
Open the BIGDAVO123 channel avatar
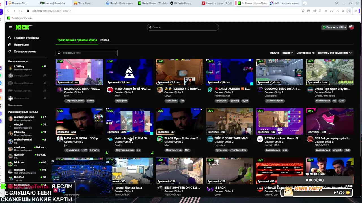(x=310, y=139)
